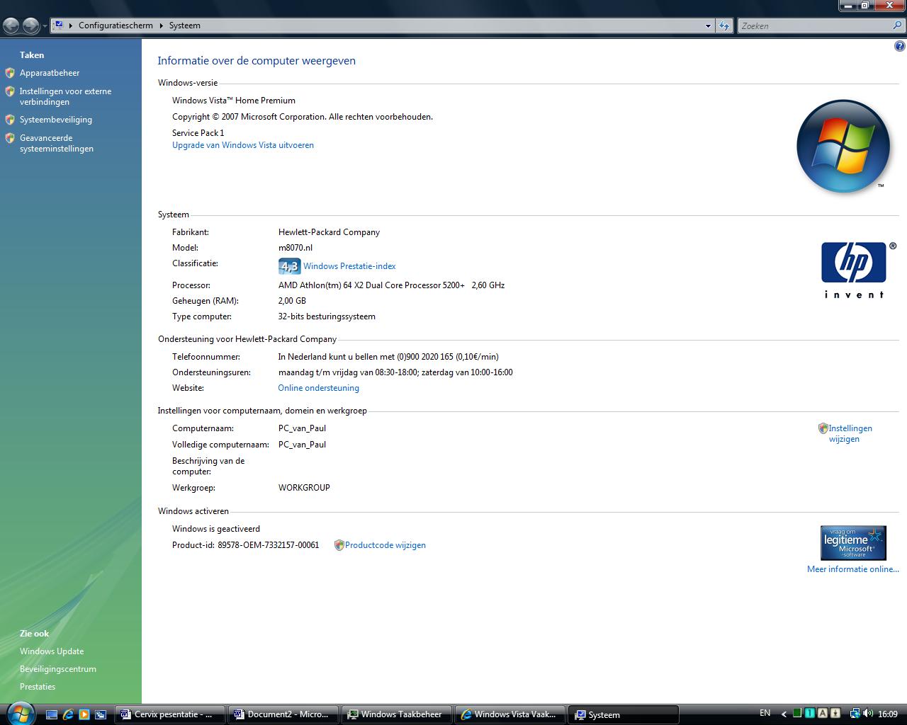
Task: Click the Systeem icon in address bar
Action: [59, 25]
